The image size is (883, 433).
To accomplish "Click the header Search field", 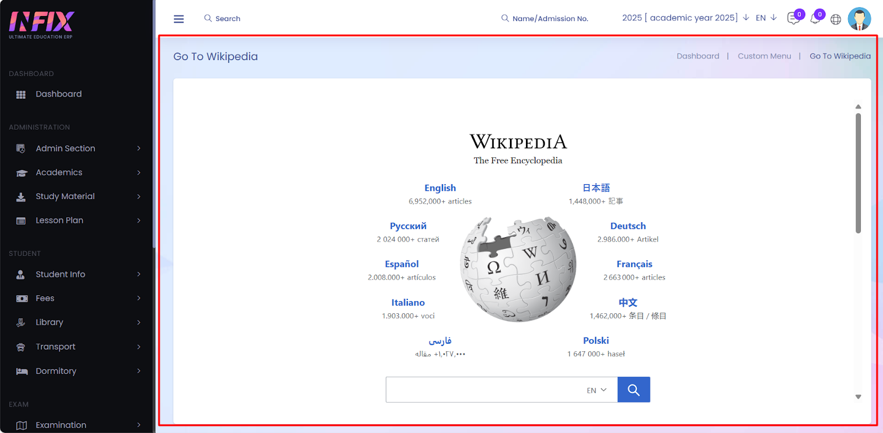I will 228,18.
